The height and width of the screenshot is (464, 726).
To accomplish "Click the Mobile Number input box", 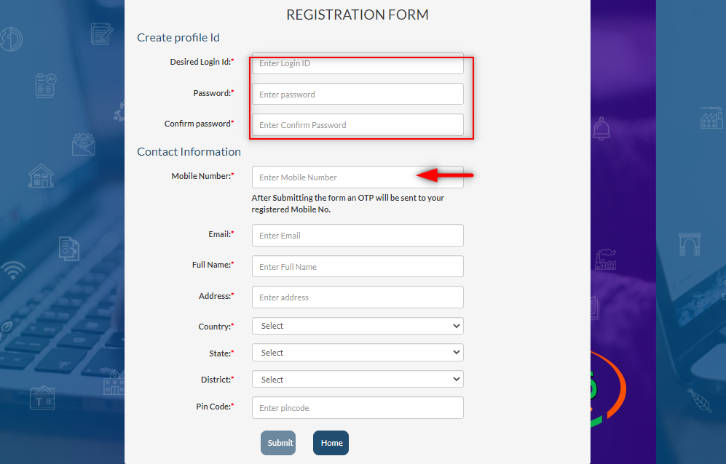I will coord(358,177).
